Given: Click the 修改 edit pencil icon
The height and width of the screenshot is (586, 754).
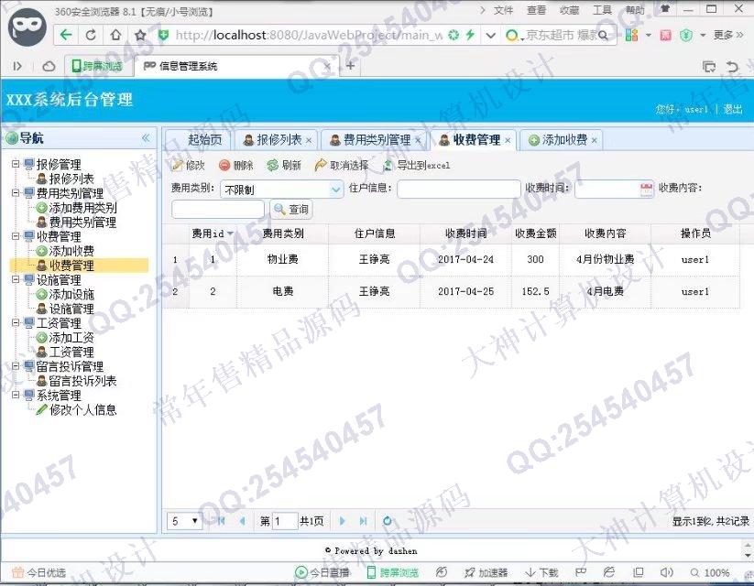Looking at the screenshot, I should pyautogui.click(x=178, y=166).
